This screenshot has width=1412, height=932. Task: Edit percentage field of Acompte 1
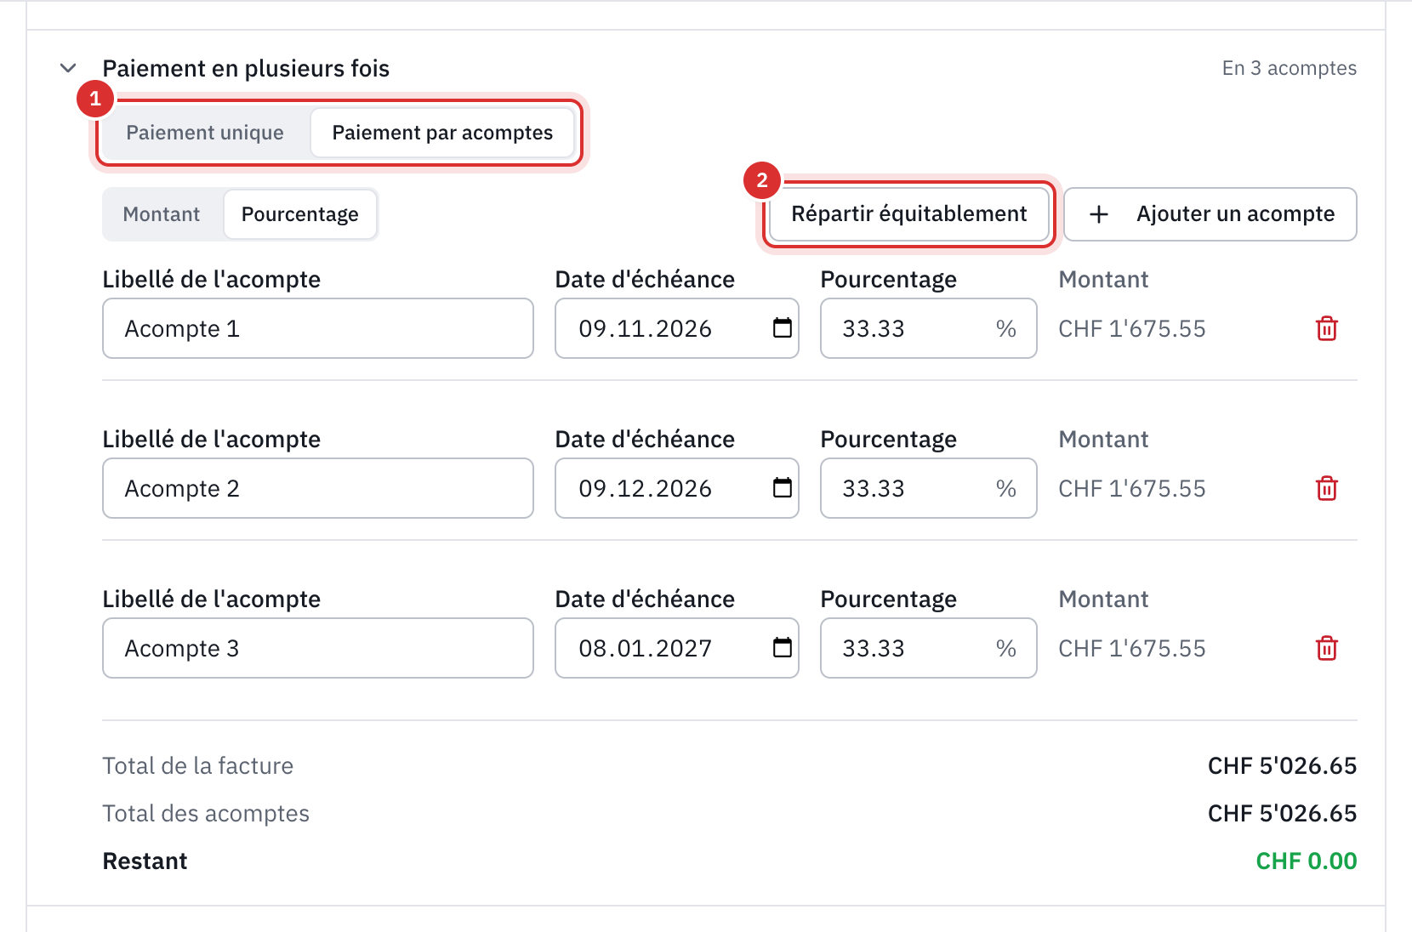[x=929, y=328]
